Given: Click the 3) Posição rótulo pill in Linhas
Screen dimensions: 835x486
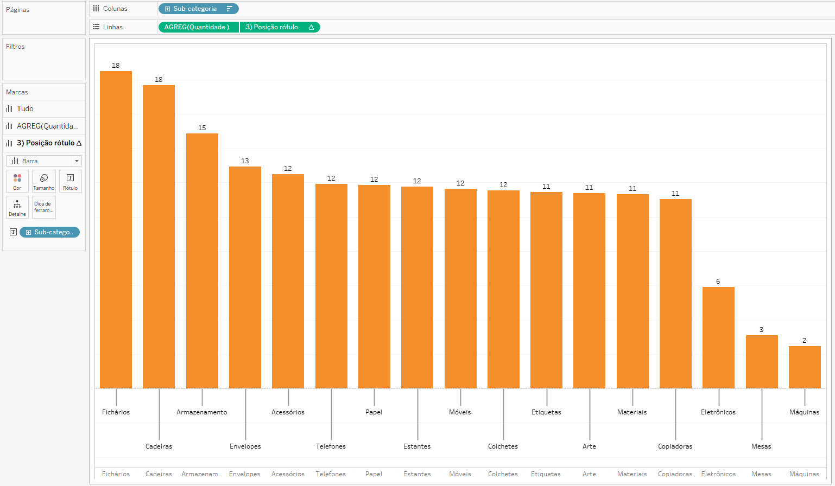Looking at the screenshot, I should pyautogui.click(x=273, y=27).
